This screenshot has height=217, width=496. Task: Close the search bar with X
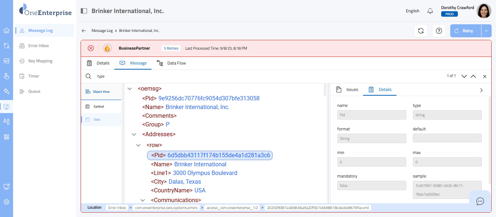485,76
